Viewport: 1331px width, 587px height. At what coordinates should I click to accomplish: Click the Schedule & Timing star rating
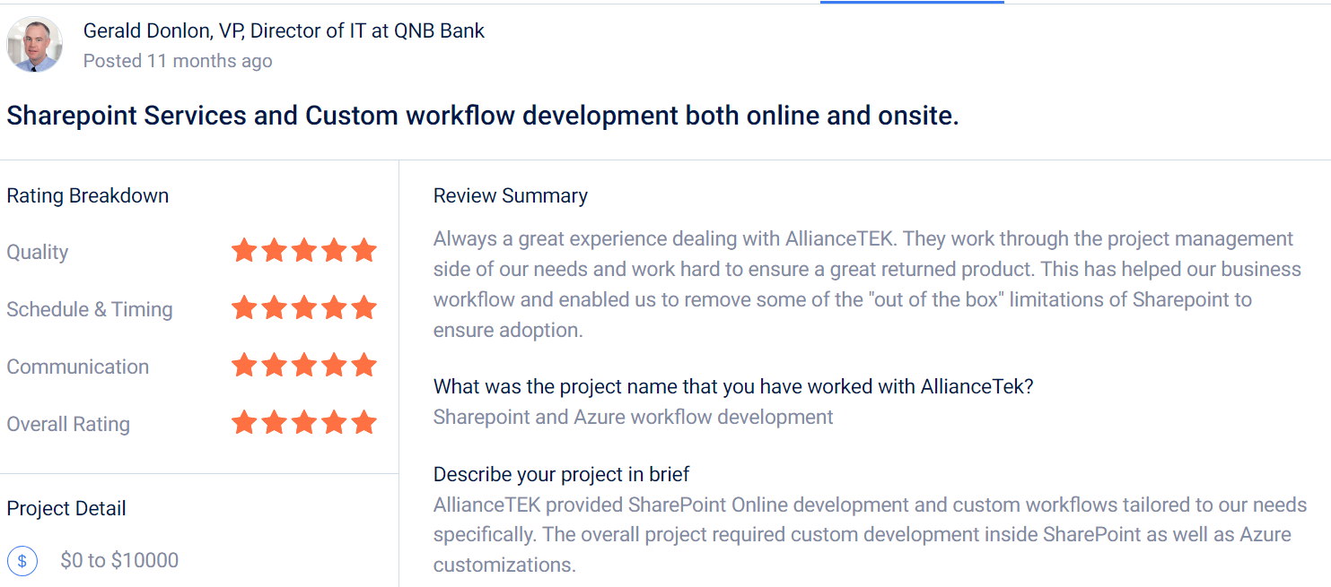click(x=303, y=308)
